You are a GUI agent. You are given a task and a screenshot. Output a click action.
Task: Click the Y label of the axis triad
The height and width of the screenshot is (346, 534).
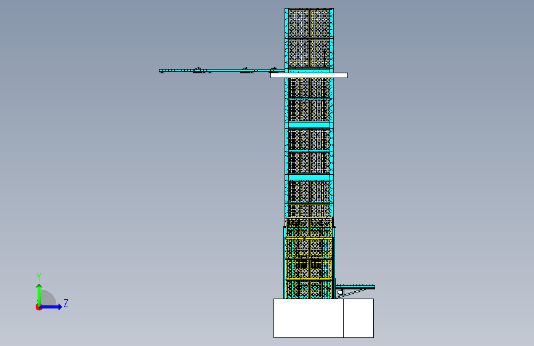click(39, 277)
